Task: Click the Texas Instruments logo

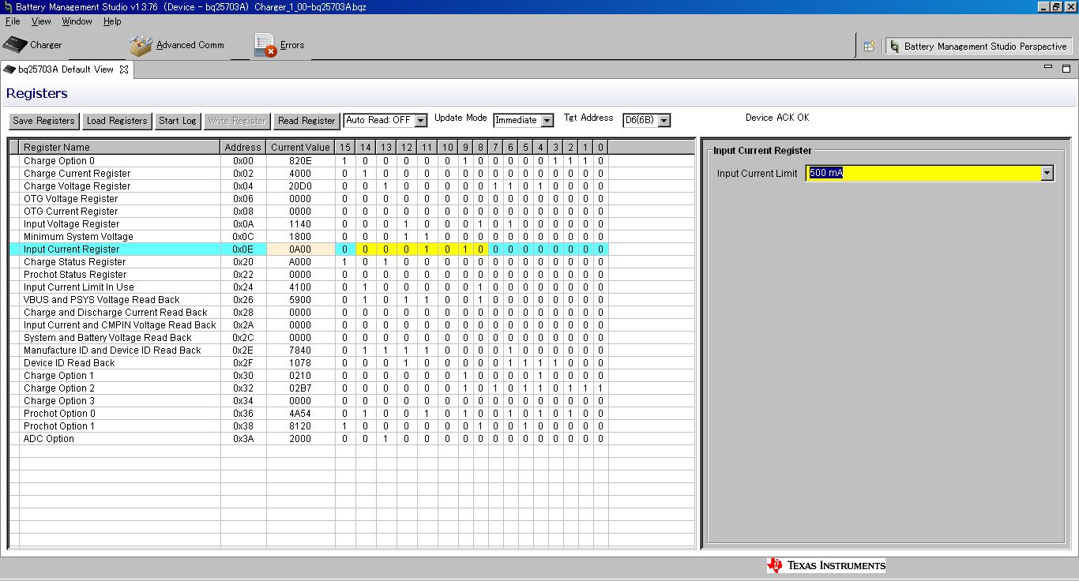Action: click(826, 565)
